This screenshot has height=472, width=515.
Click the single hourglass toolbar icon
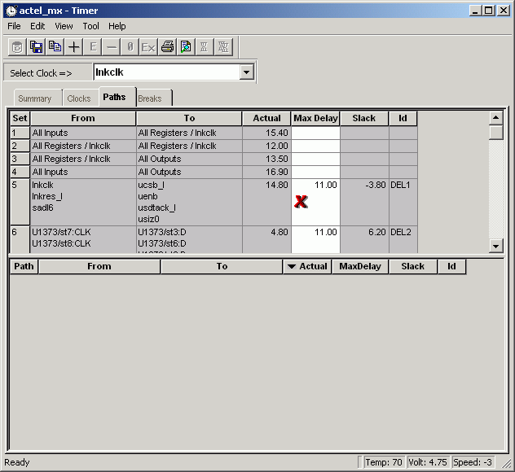205,47
